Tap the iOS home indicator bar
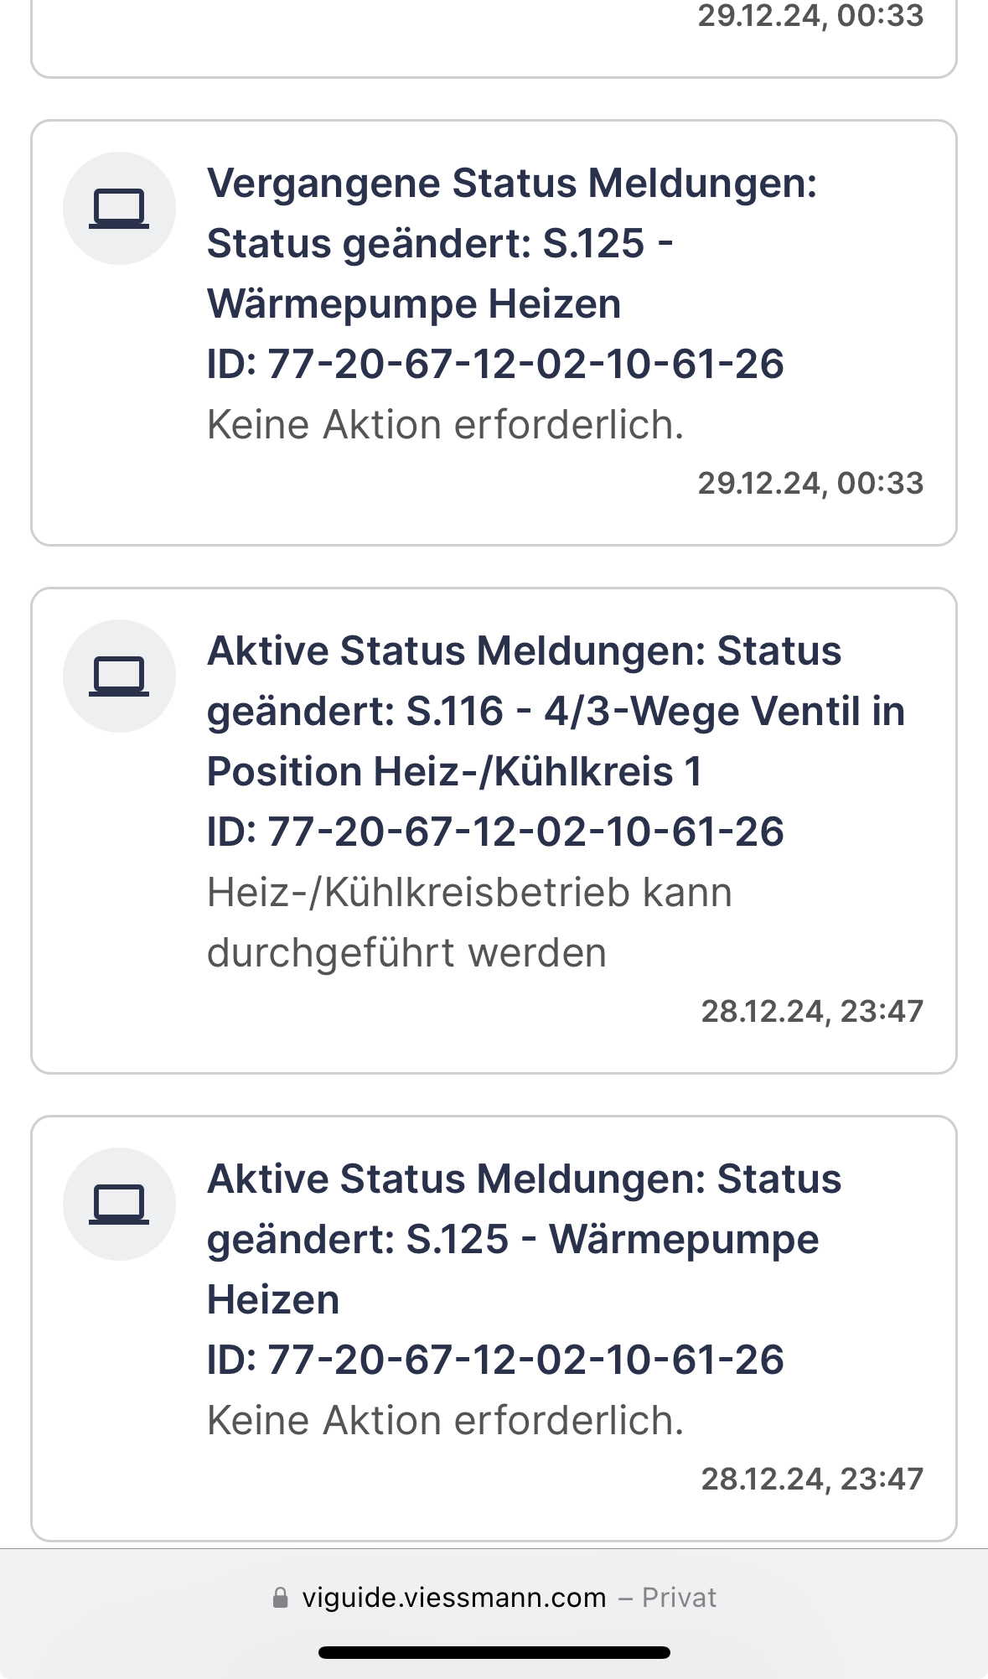 (494, 1652)
